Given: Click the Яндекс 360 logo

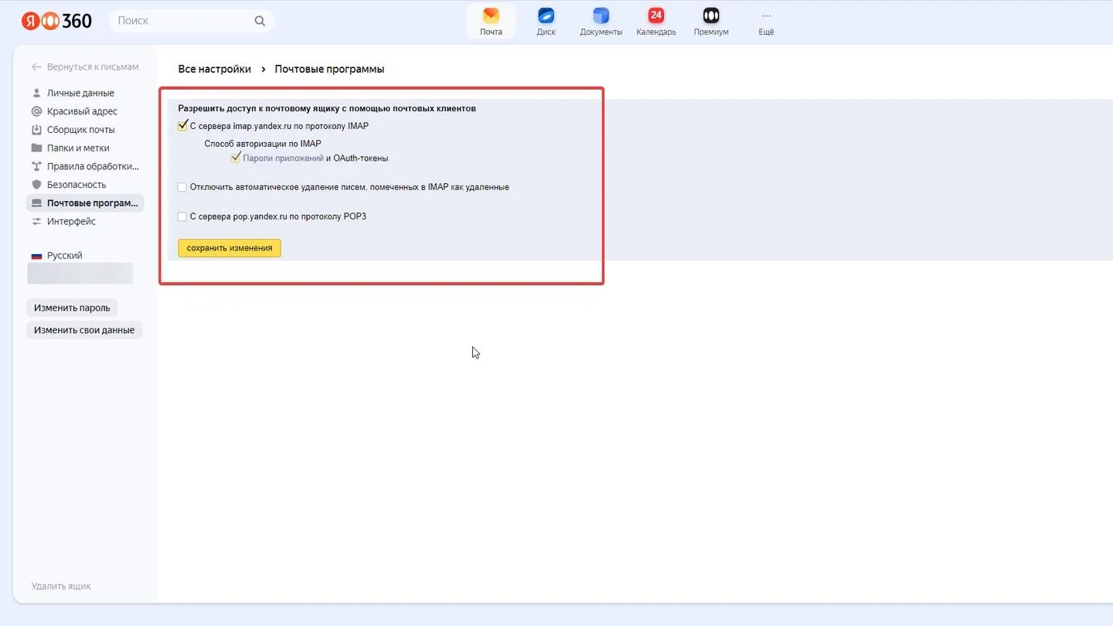Looking at the screenshot, I should [56, 21].
